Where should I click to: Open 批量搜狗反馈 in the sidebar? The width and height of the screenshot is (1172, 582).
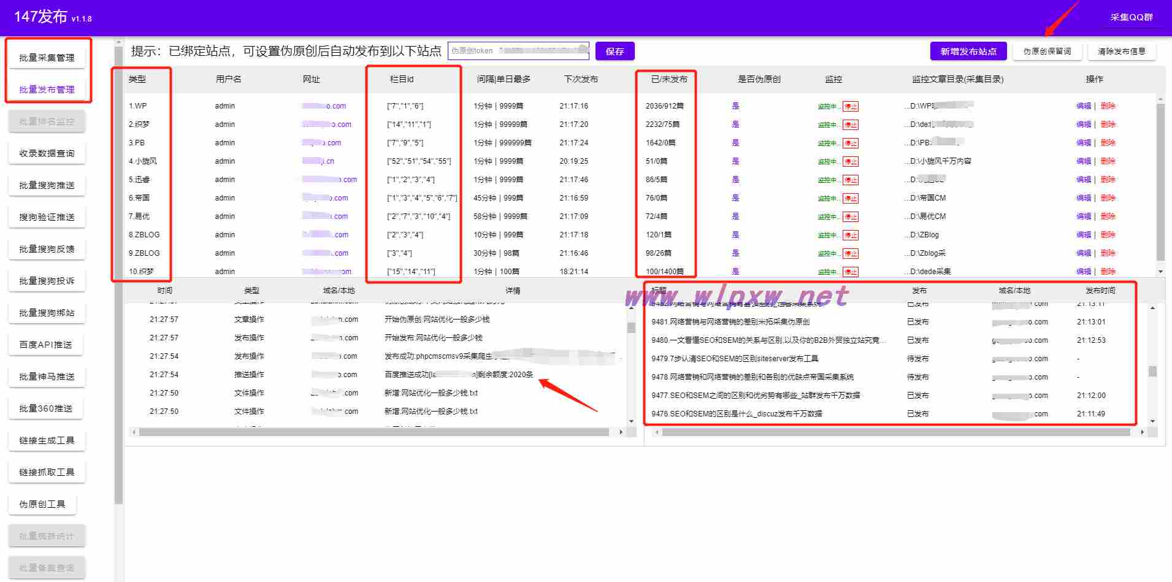pos(47,249)
